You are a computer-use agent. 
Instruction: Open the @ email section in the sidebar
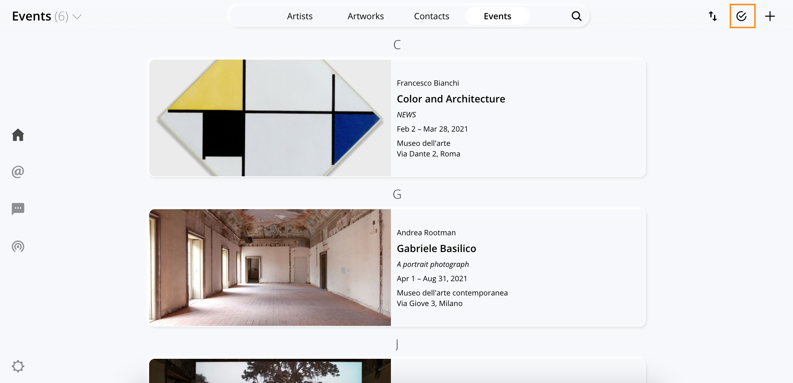coord(18,172)
